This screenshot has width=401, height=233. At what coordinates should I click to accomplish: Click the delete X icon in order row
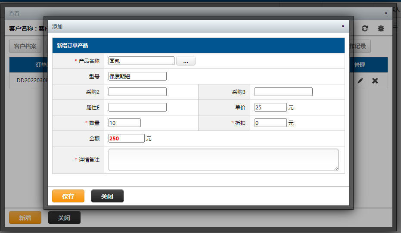pyautogui.click(x=375, y=81)
